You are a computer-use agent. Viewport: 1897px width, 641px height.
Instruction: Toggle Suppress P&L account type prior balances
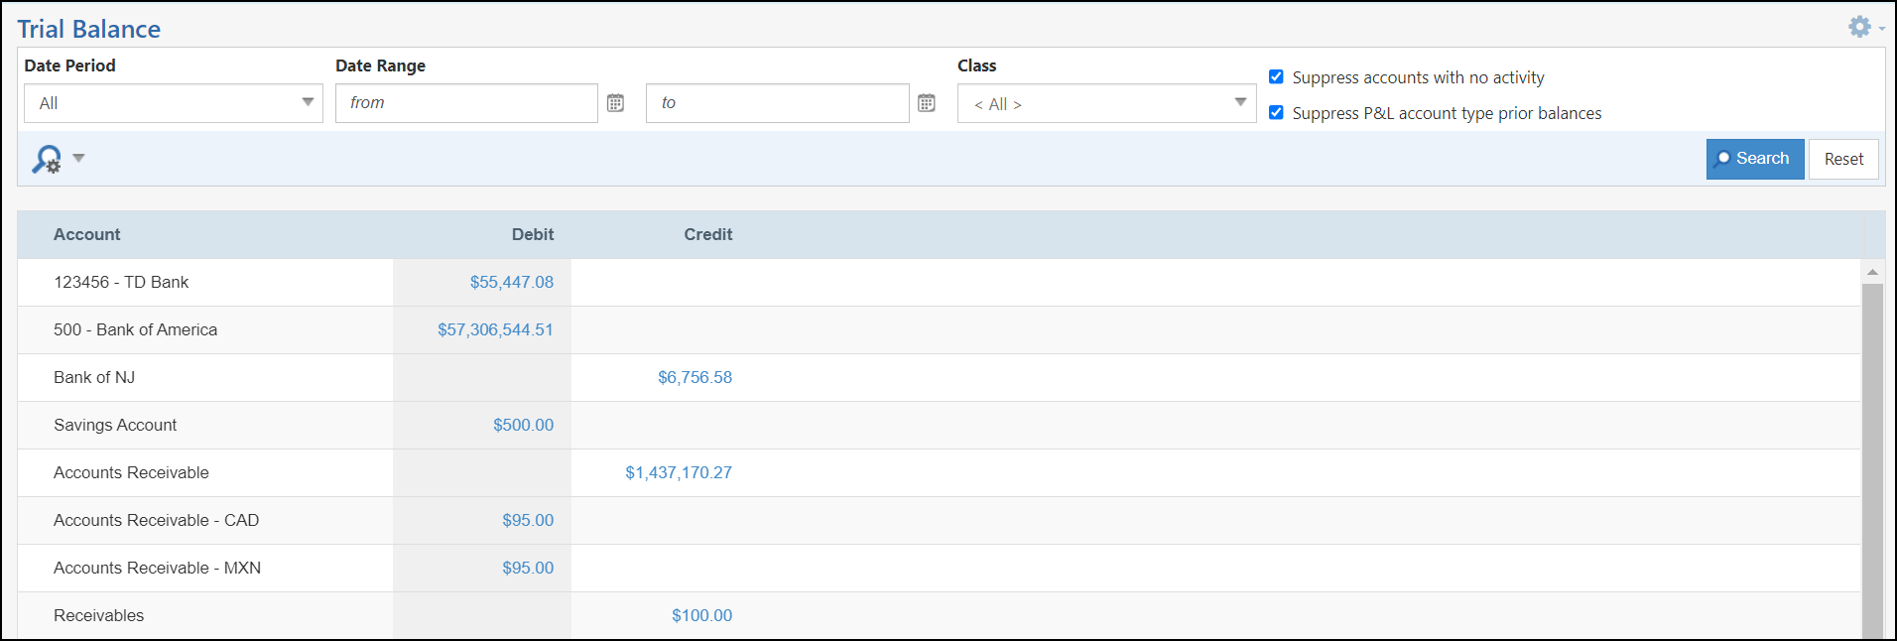pyautogui.click(x=1276, y=112)
